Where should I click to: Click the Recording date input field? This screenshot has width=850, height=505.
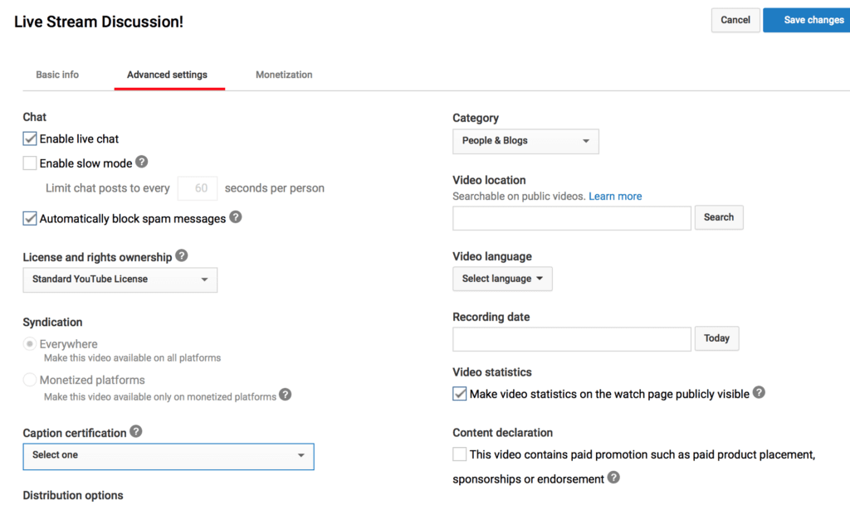(x=571, y=338)
